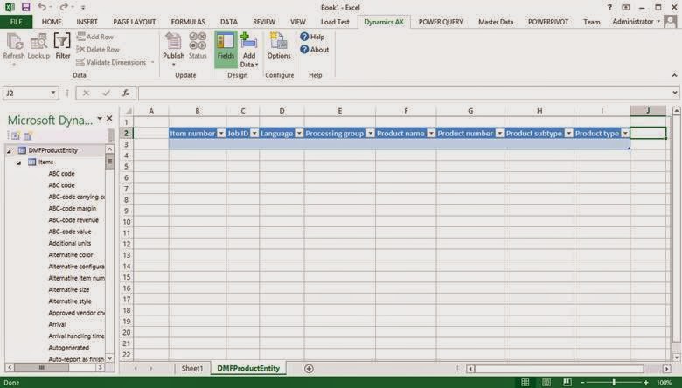
Task: Click the Undo arrow
Action: pos(41,7)
